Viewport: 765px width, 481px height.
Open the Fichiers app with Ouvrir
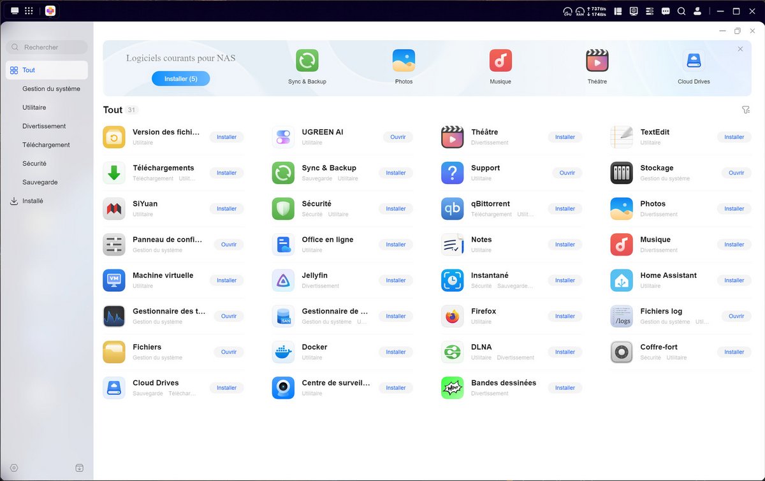tap(229, 352)
